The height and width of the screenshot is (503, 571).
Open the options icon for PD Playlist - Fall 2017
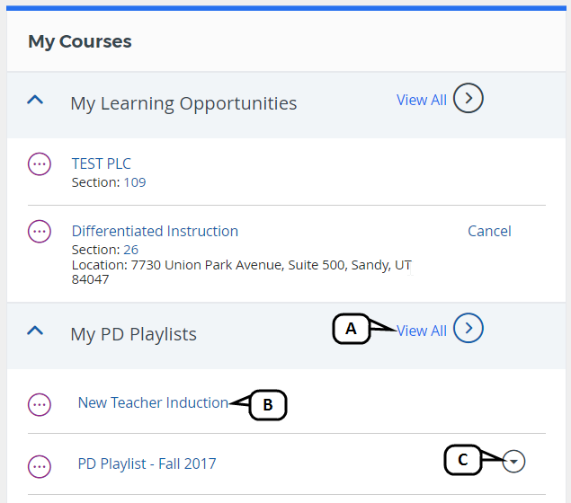[x=40, y=465]
